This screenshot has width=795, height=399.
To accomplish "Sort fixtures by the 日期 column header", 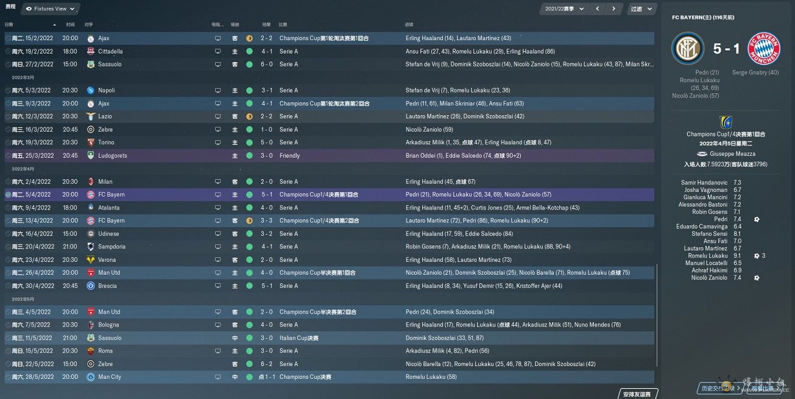I will 9,24.
